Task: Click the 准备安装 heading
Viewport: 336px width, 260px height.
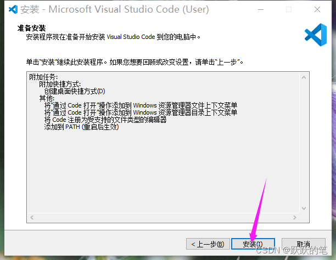Action: click(x=31, y=28)
